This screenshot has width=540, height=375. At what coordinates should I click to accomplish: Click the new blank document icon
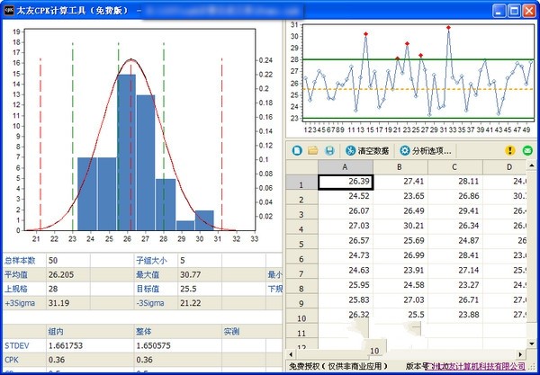tap(297, 150)
